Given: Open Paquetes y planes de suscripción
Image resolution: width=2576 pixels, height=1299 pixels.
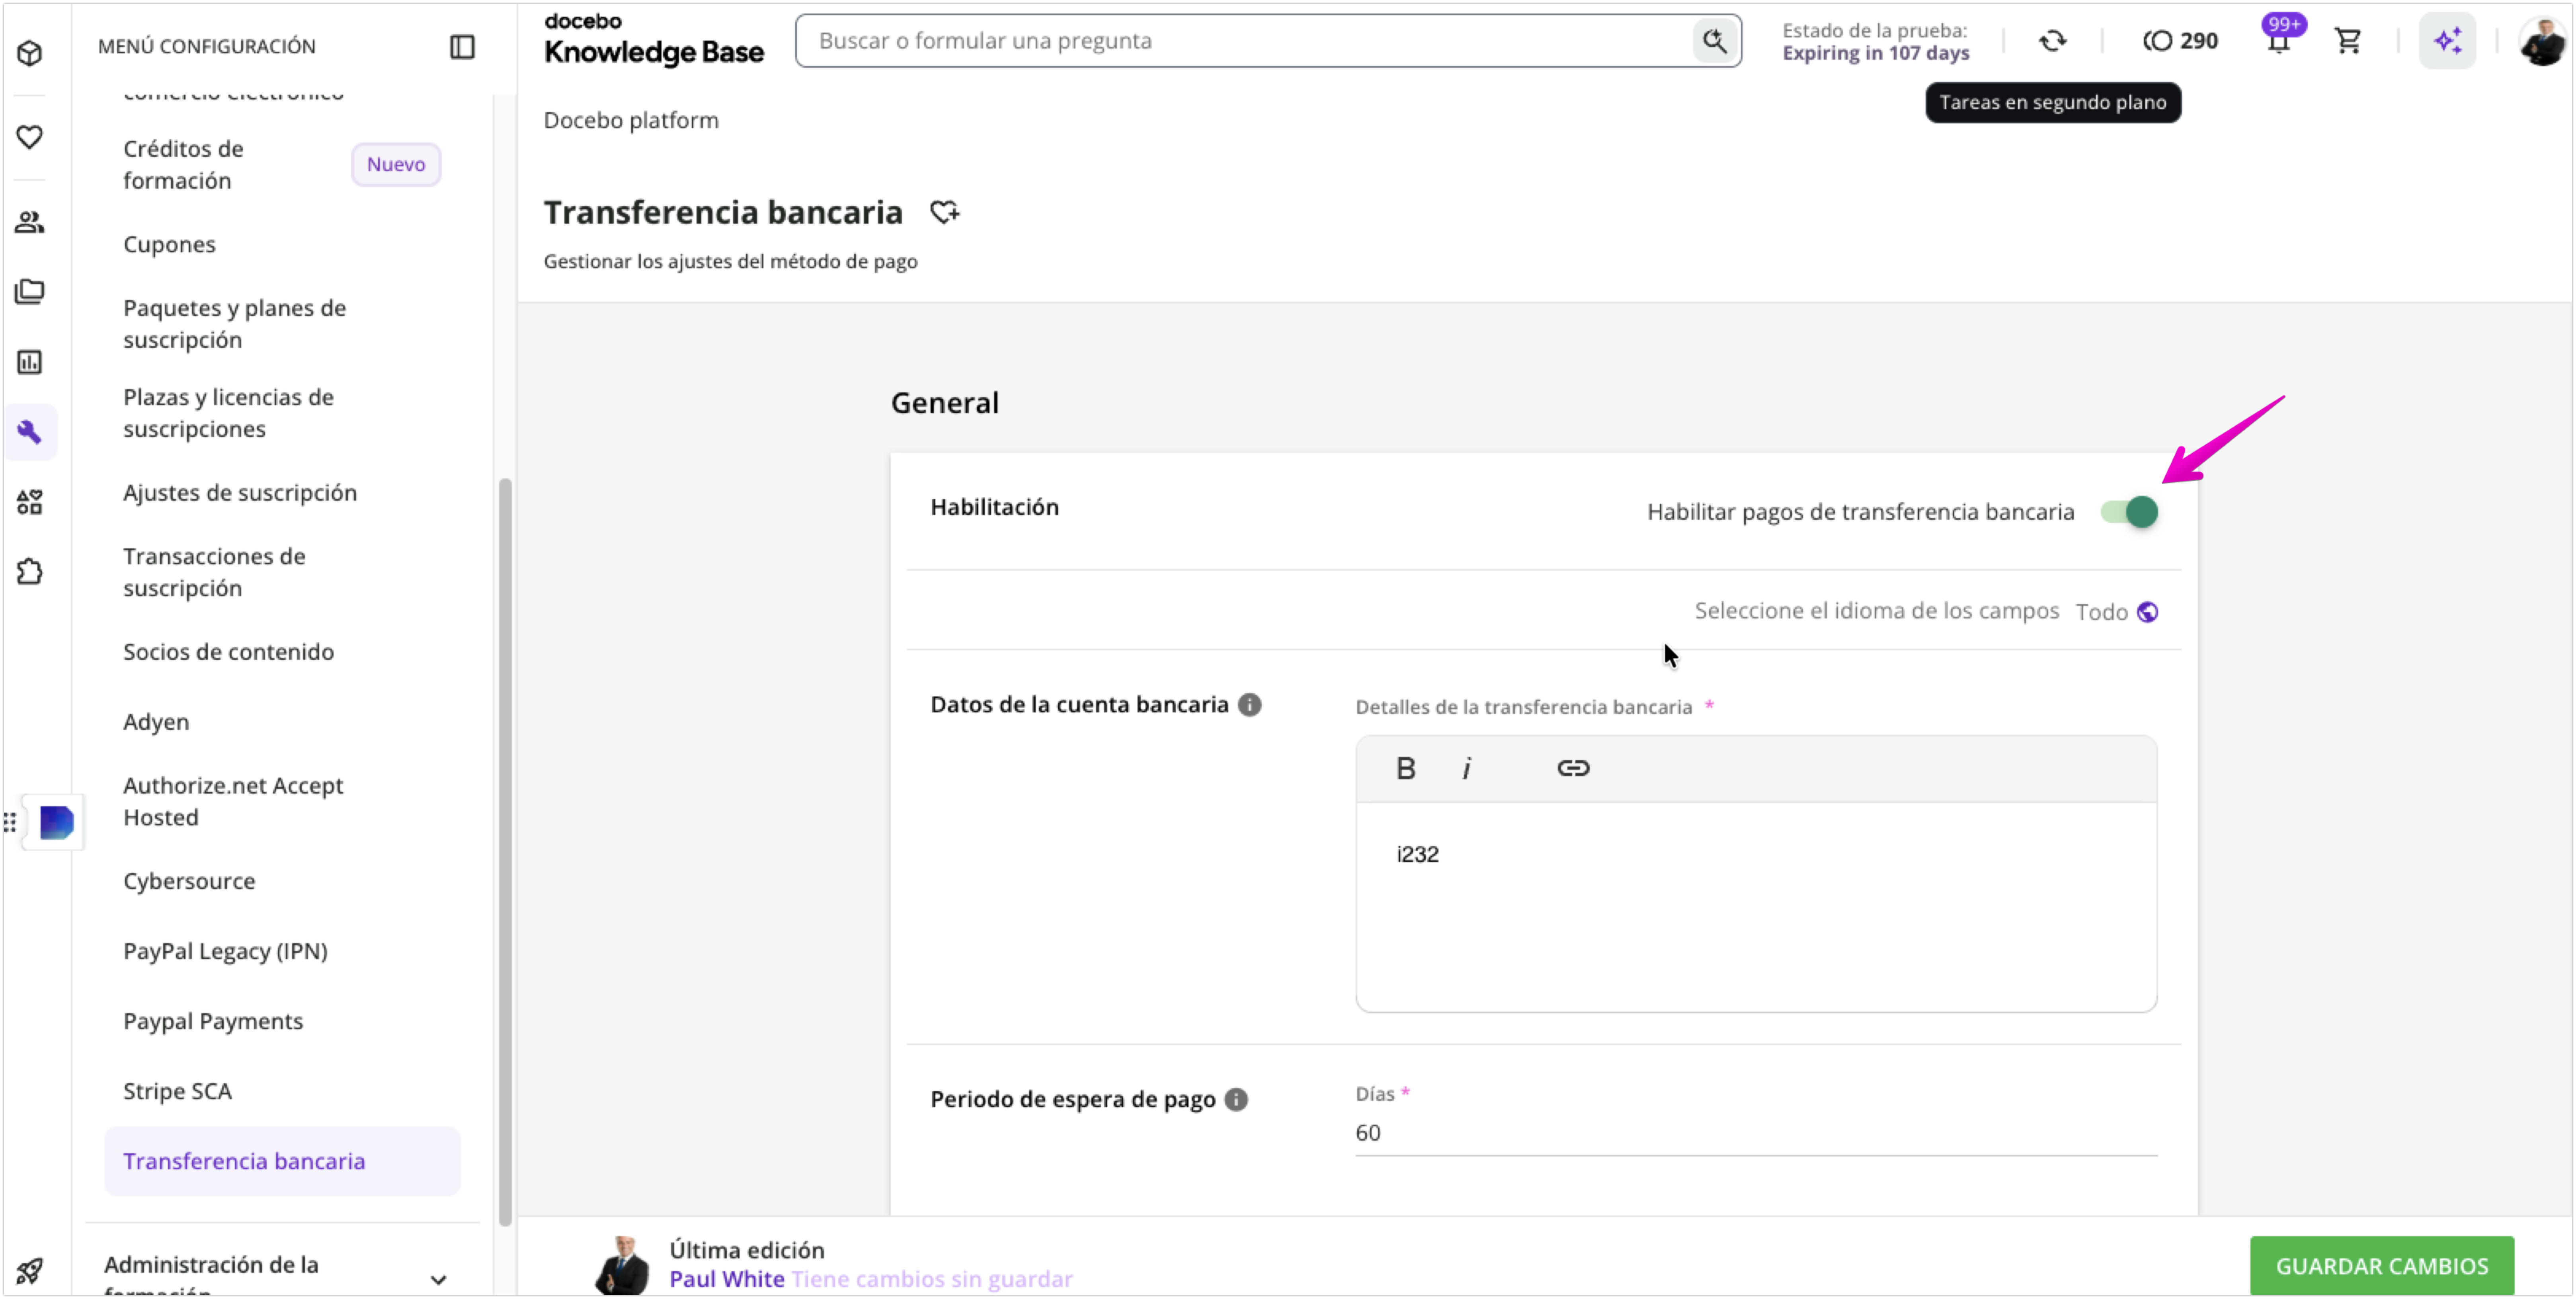Looking at the screenshot, I should point(234,324).
